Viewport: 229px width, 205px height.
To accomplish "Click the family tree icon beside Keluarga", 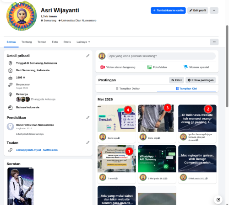I will coord(10,95).
